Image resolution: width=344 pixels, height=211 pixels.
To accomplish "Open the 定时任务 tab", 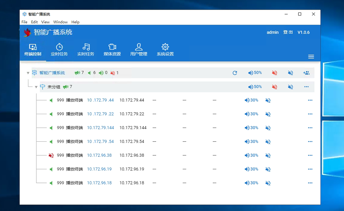I will point(59,50).
